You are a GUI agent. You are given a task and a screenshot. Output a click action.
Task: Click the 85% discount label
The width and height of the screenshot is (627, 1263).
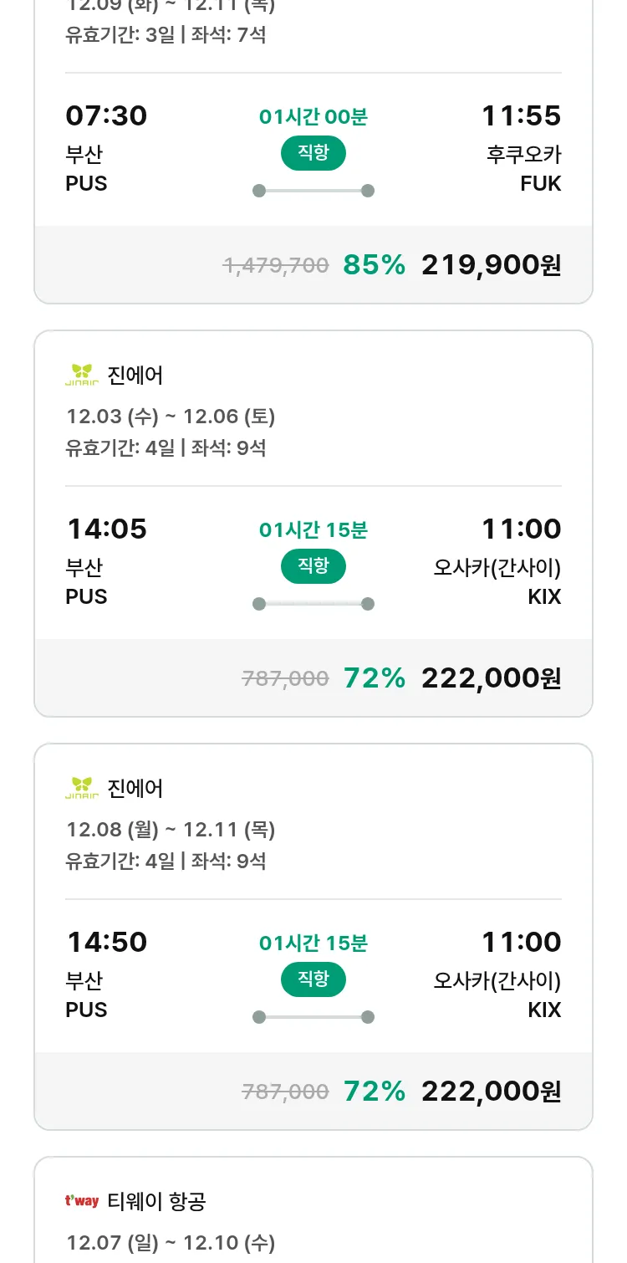click(374, 265)
